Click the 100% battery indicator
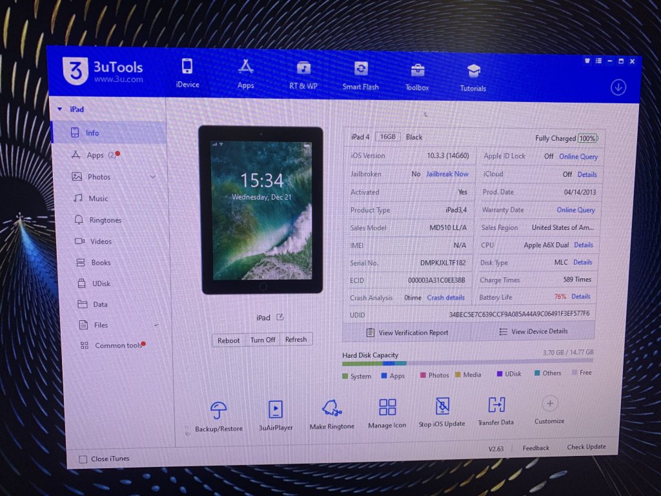Viewport: 661px width, 496px height. [x=587, y=138]
